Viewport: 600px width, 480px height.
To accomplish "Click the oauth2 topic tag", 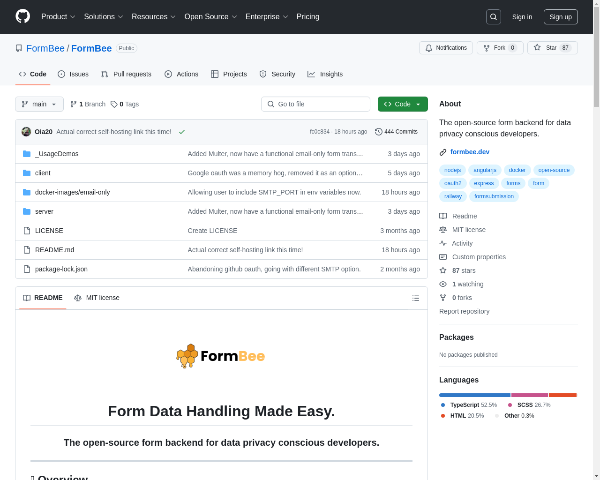I will point(453,183).
